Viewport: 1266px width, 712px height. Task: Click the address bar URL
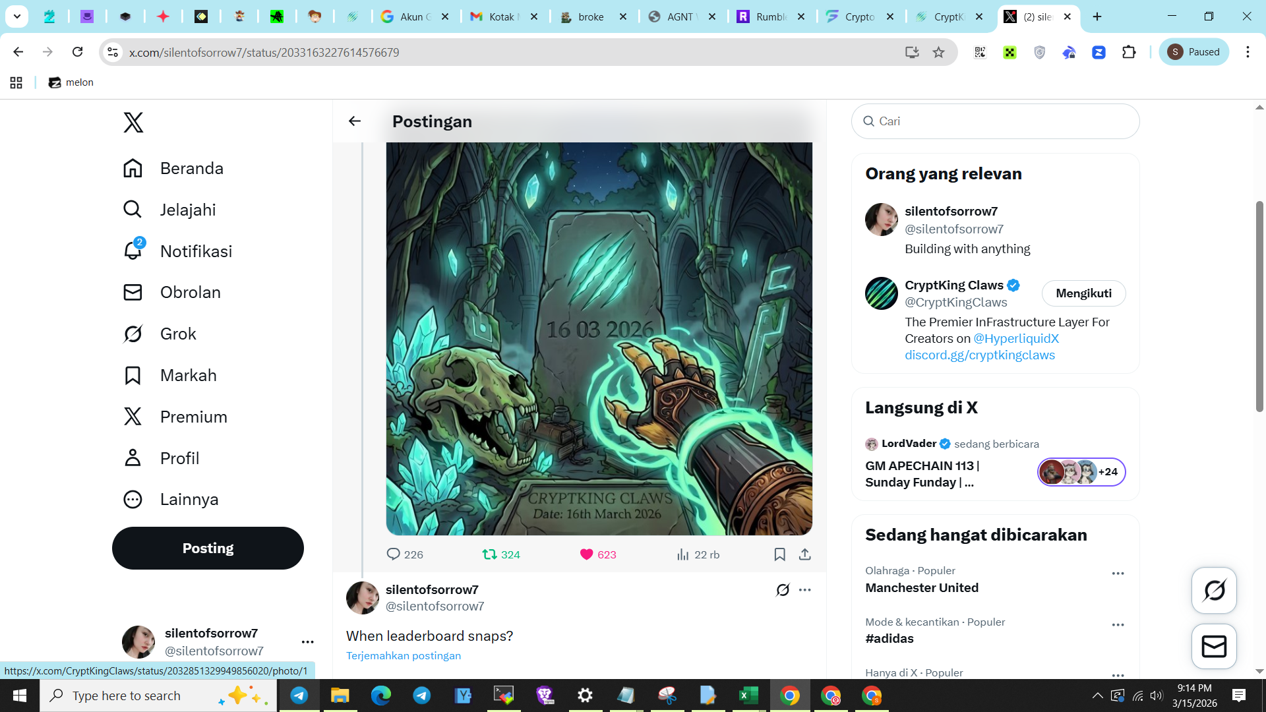point(264,52)
